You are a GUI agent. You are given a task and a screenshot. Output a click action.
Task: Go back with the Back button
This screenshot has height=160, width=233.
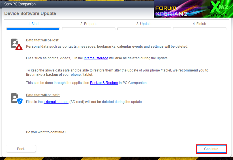(21, 149)
